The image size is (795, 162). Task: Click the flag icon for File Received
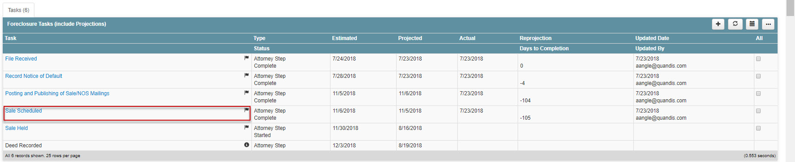tap(247, 58)
